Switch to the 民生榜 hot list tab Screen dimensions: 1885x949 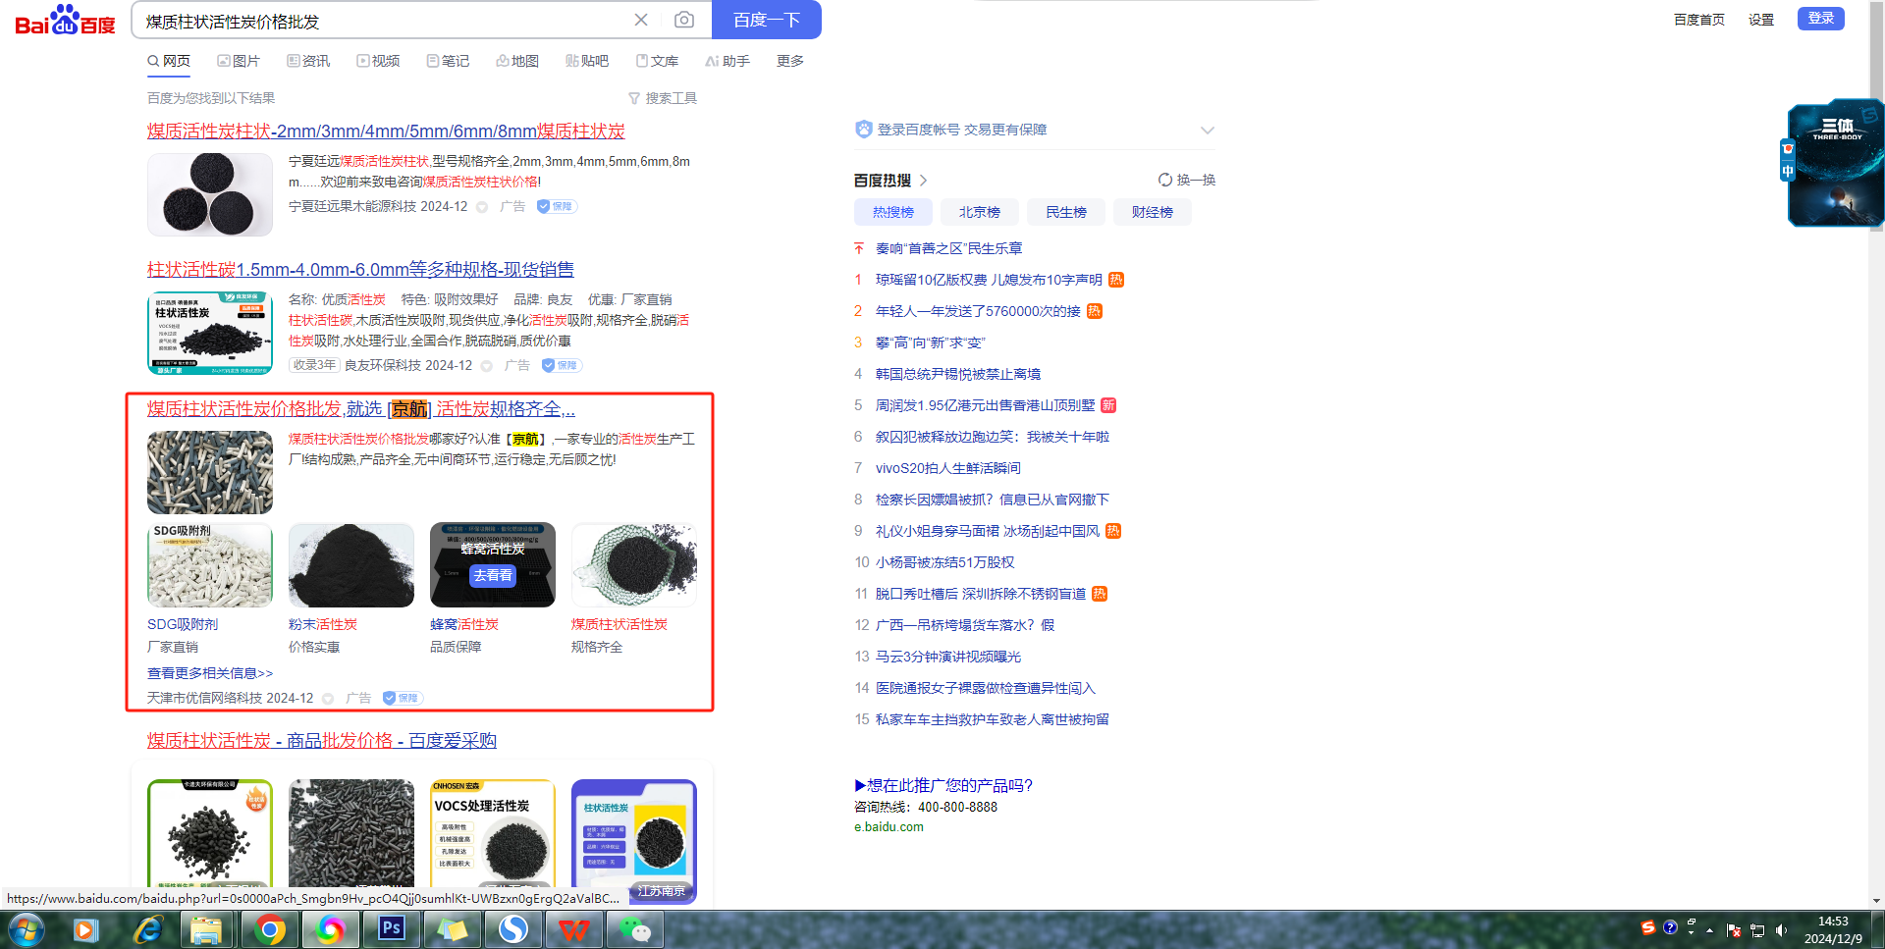coord(1066,212)
